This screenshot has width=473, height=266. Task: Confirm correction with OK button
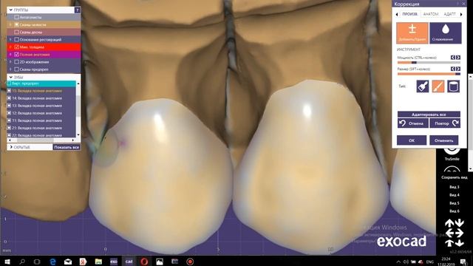pos(412,140)
